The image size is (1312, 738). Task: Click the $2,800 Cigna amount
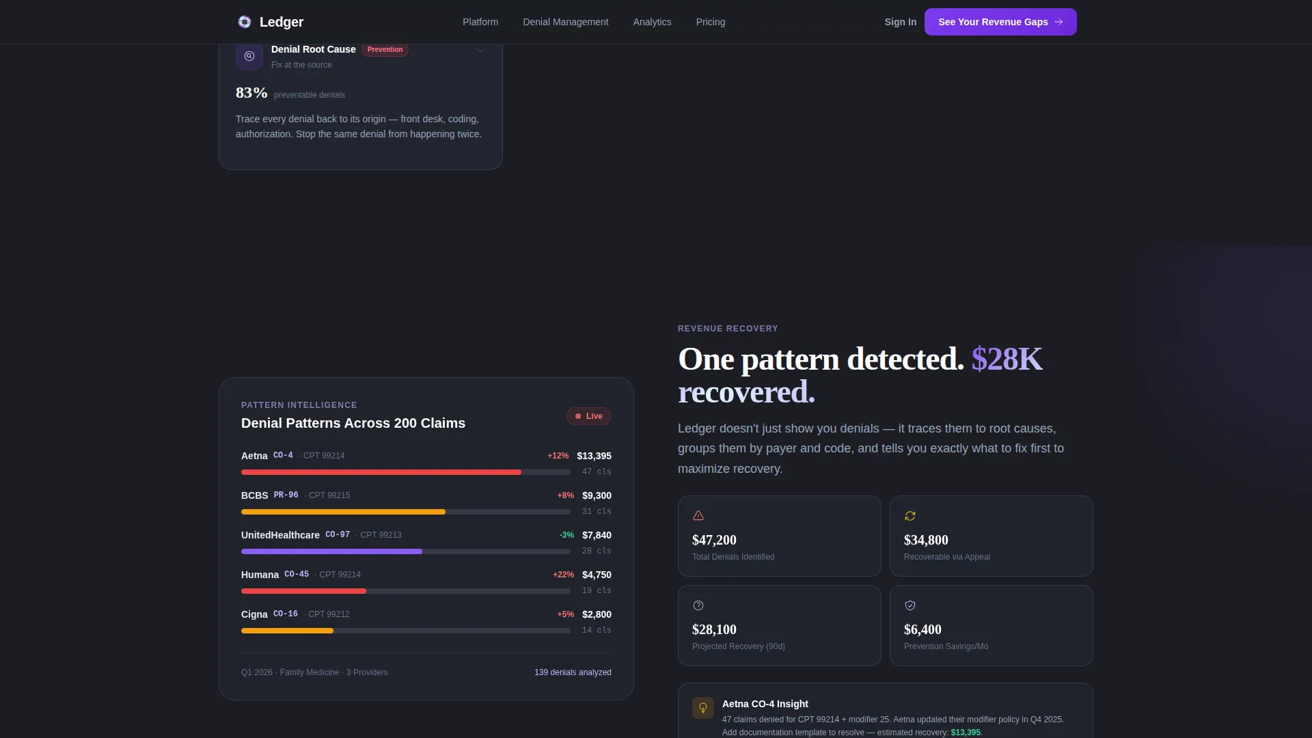[597, 614]
